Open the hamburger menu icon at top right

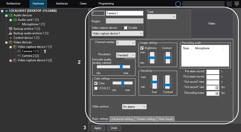coord(236,4)
